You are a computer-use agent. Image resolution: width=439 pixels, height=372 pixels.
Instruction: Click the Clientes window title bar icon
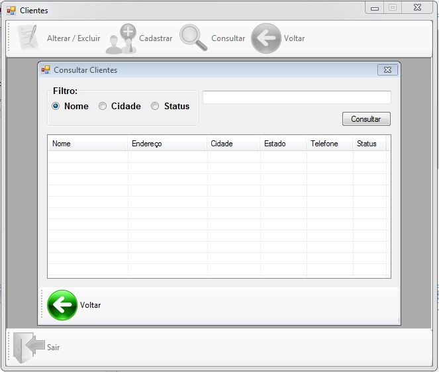point(11,10)
